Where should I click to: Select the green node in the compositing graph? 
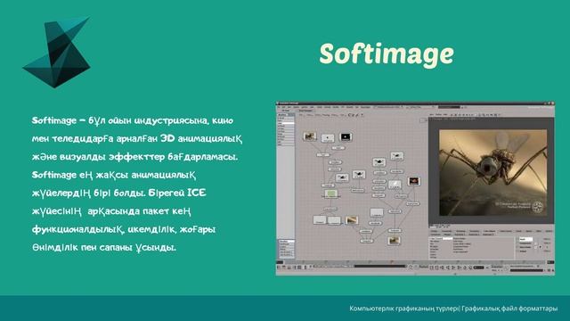[x=330, y=193]
